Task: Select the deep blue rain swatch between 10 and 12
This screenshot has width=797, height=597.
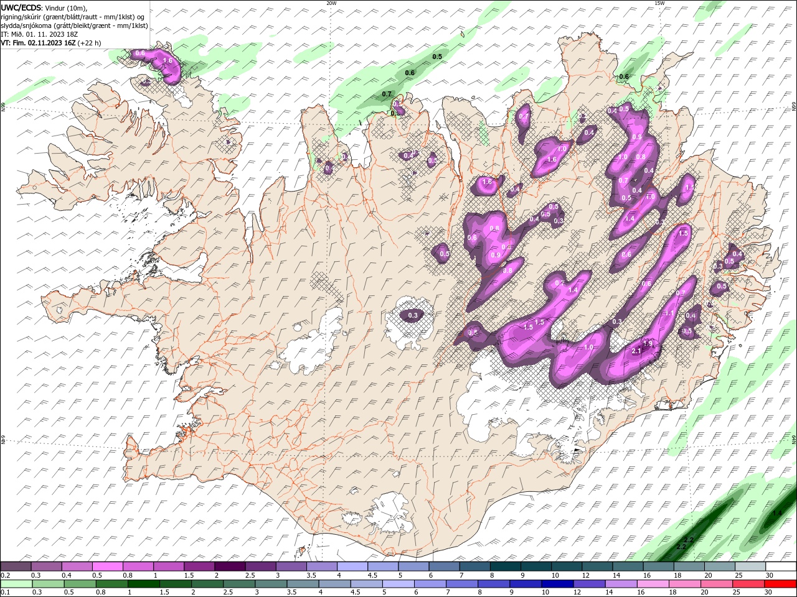Action: click(556, 584)
